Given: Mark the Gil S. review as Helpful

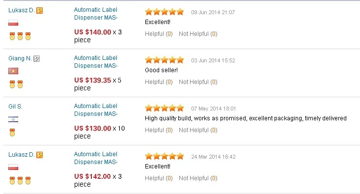Looking at the screenshot, I should pyautogui.click(x=159, y=130).
